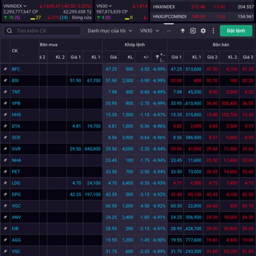
Task: Click the search magnifier icon
Action: pos(9,31)
